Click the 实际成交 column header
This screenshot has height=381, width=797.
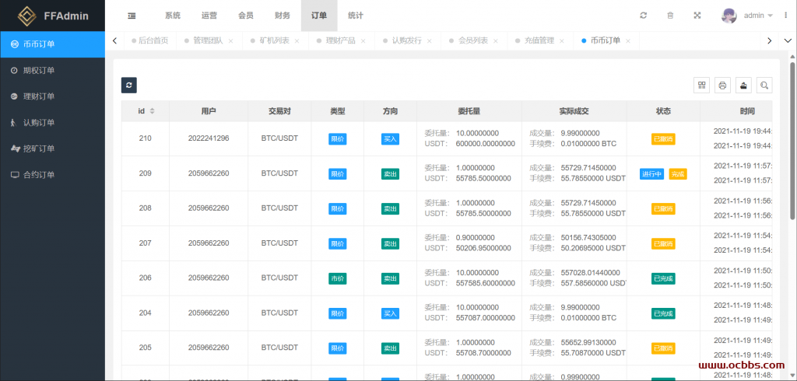pos(574,111)
